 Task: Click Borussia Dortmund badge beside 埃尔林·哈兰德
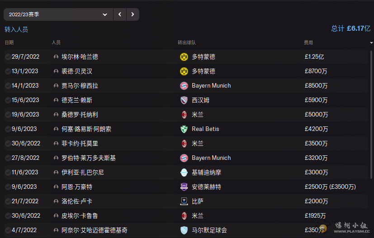pos(184,57)
